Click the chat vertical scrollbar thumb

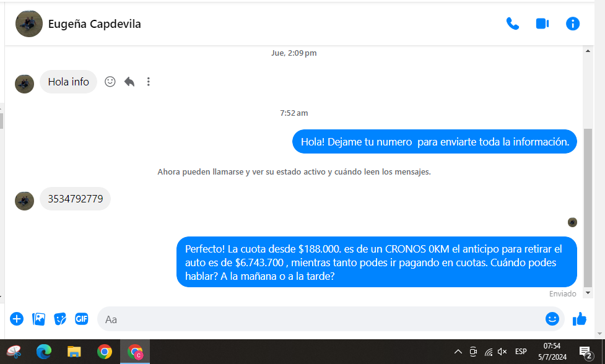(x=588, y=208)
